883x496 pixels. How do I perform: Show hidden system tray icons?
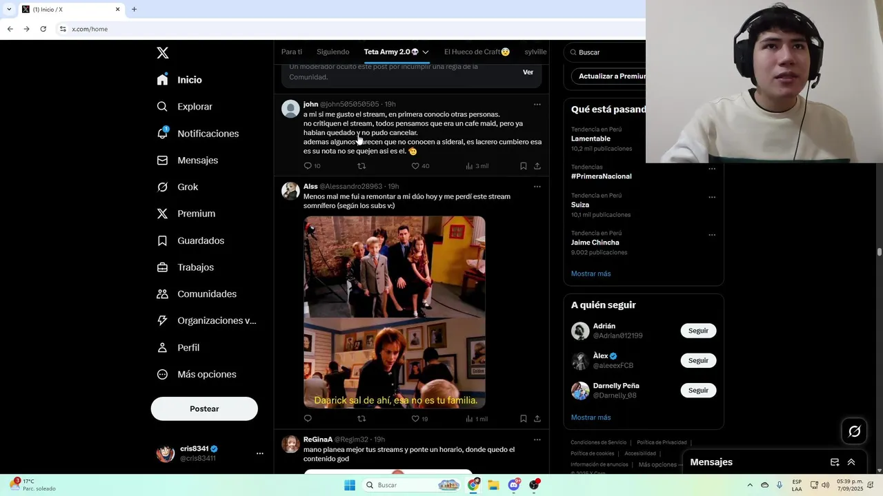[x=750, y=485]
